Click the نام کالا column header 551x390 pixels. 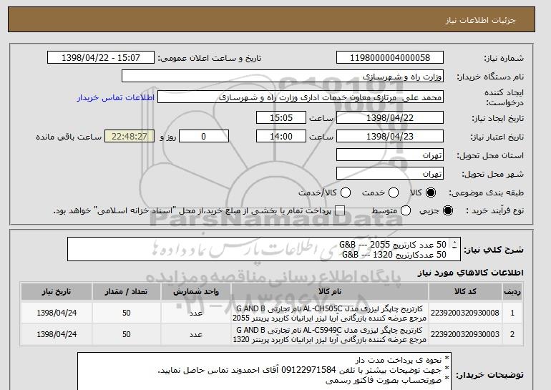tap(330, 292)
